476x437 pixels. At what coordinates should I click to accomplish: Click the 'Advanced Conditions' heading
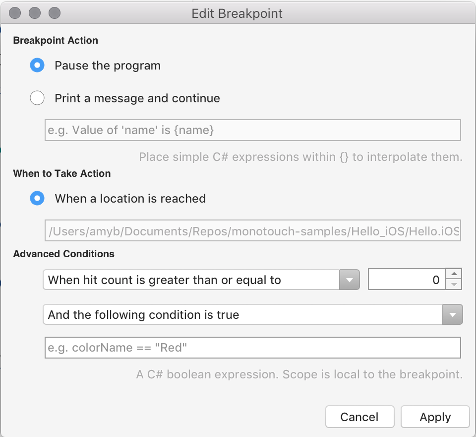[x=64, y=254]
